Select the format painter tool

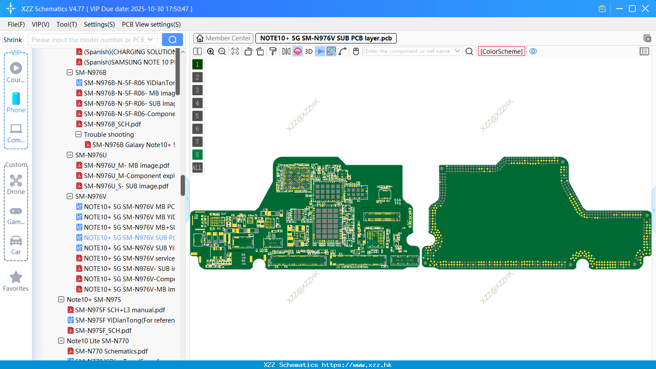tap(273, 51)
